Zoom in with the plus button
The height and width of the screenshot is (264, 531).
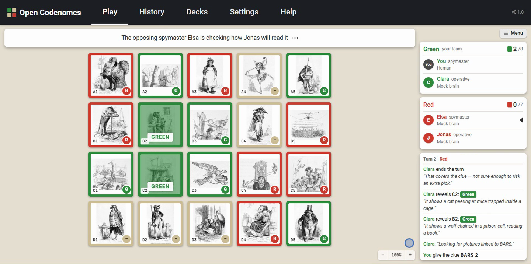410,255
